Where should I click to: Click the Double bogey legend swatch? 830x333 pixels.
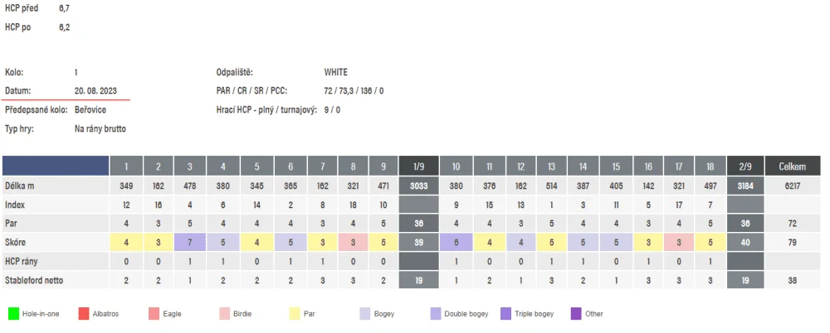437,314
